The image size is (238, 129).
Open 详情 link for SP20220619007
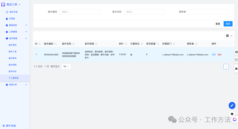tap(213, 55)
